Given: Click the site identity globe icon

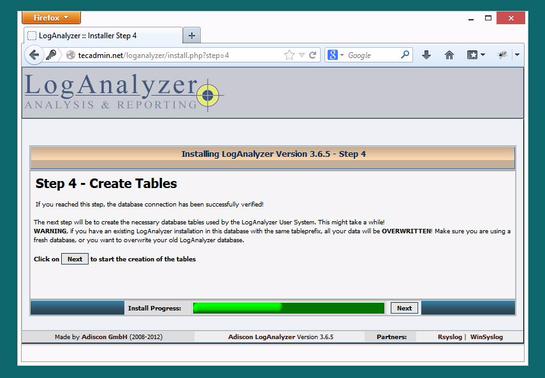Looking at the screenshot, I should coord(71,55).
